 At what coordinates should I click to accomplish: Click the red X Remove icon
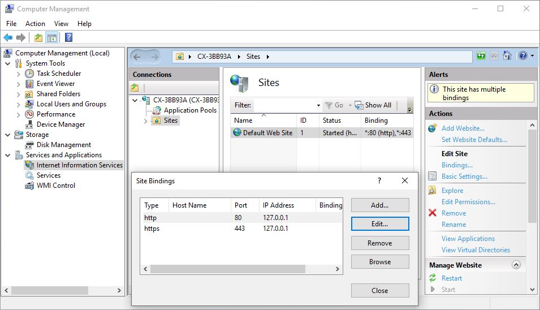click(x=432, y=213)
